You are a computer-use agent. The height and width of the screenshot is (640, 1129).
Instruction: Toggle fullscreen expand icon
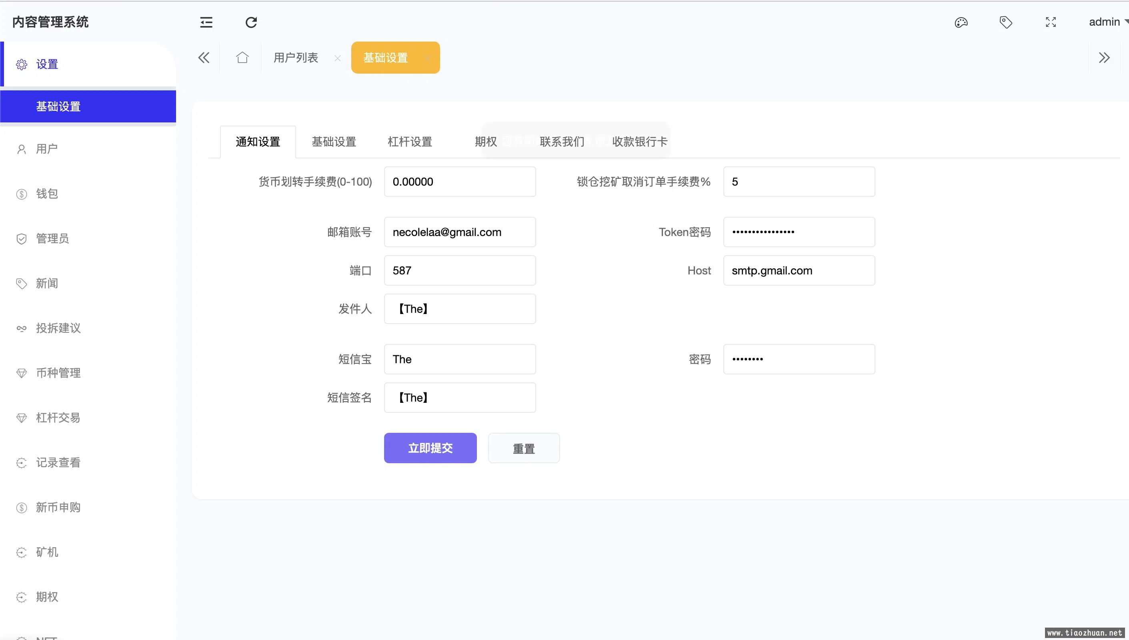[x=1051, y=22]
